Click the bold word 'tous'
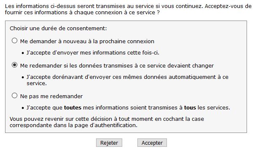255x151 pixels. [x=190, y=108]
